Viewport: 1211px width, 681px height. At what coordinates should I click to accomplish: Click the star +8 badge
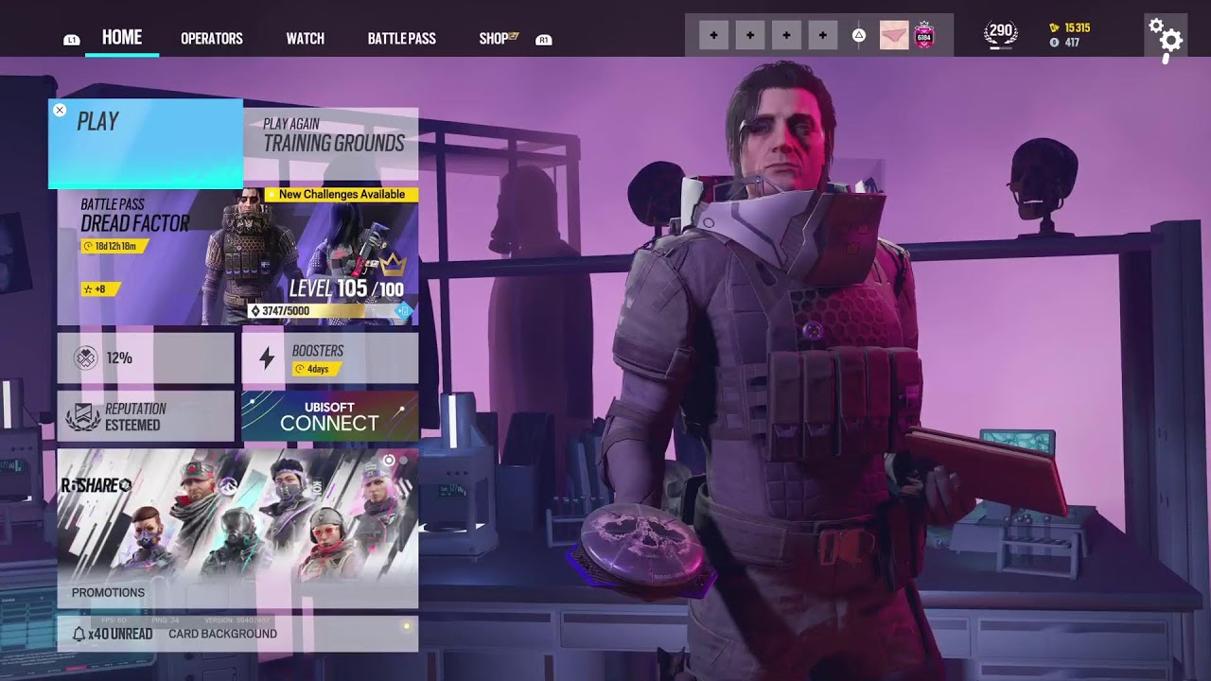[100, 289]
